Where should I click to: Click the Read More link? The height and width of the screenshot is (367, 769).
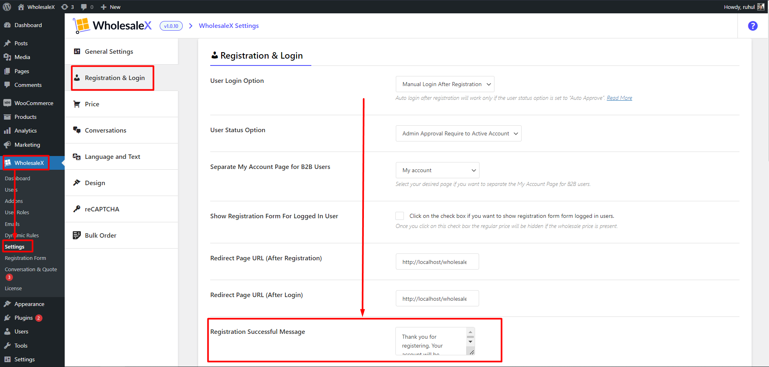coord(619,98)
